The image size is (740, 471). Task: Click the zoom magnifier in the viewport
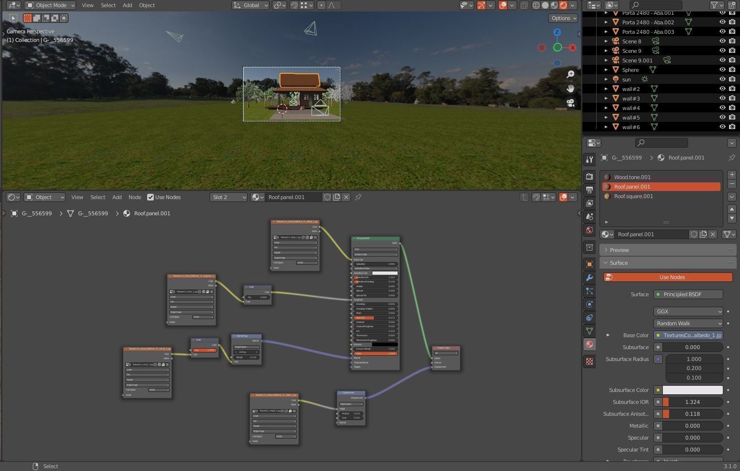(570, 74)
